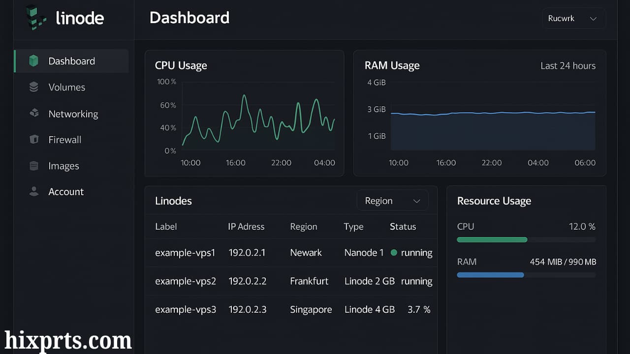The width and height of the screenshot is (630, 354).
Task: Sort by the Region column header
Action: (x=304, y=227)
